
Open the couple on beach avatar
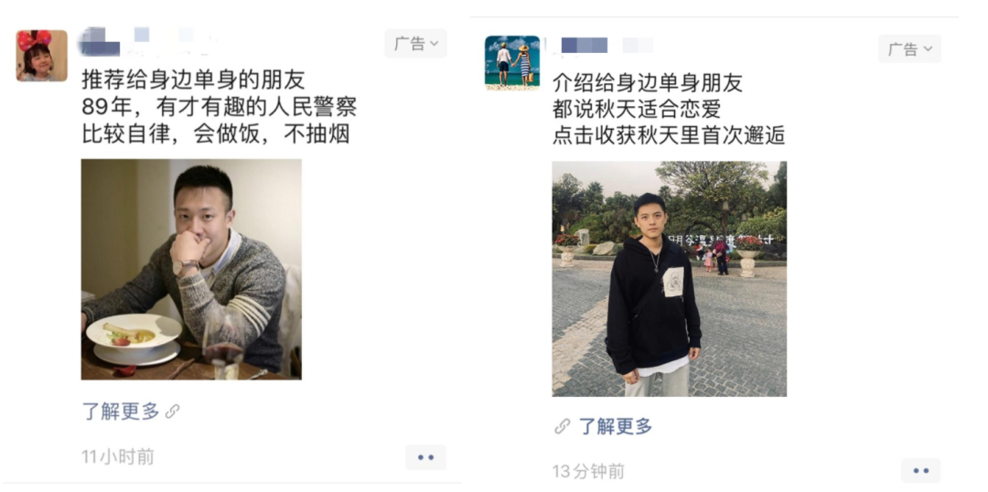pyautogui.click(x=512, y=62)
